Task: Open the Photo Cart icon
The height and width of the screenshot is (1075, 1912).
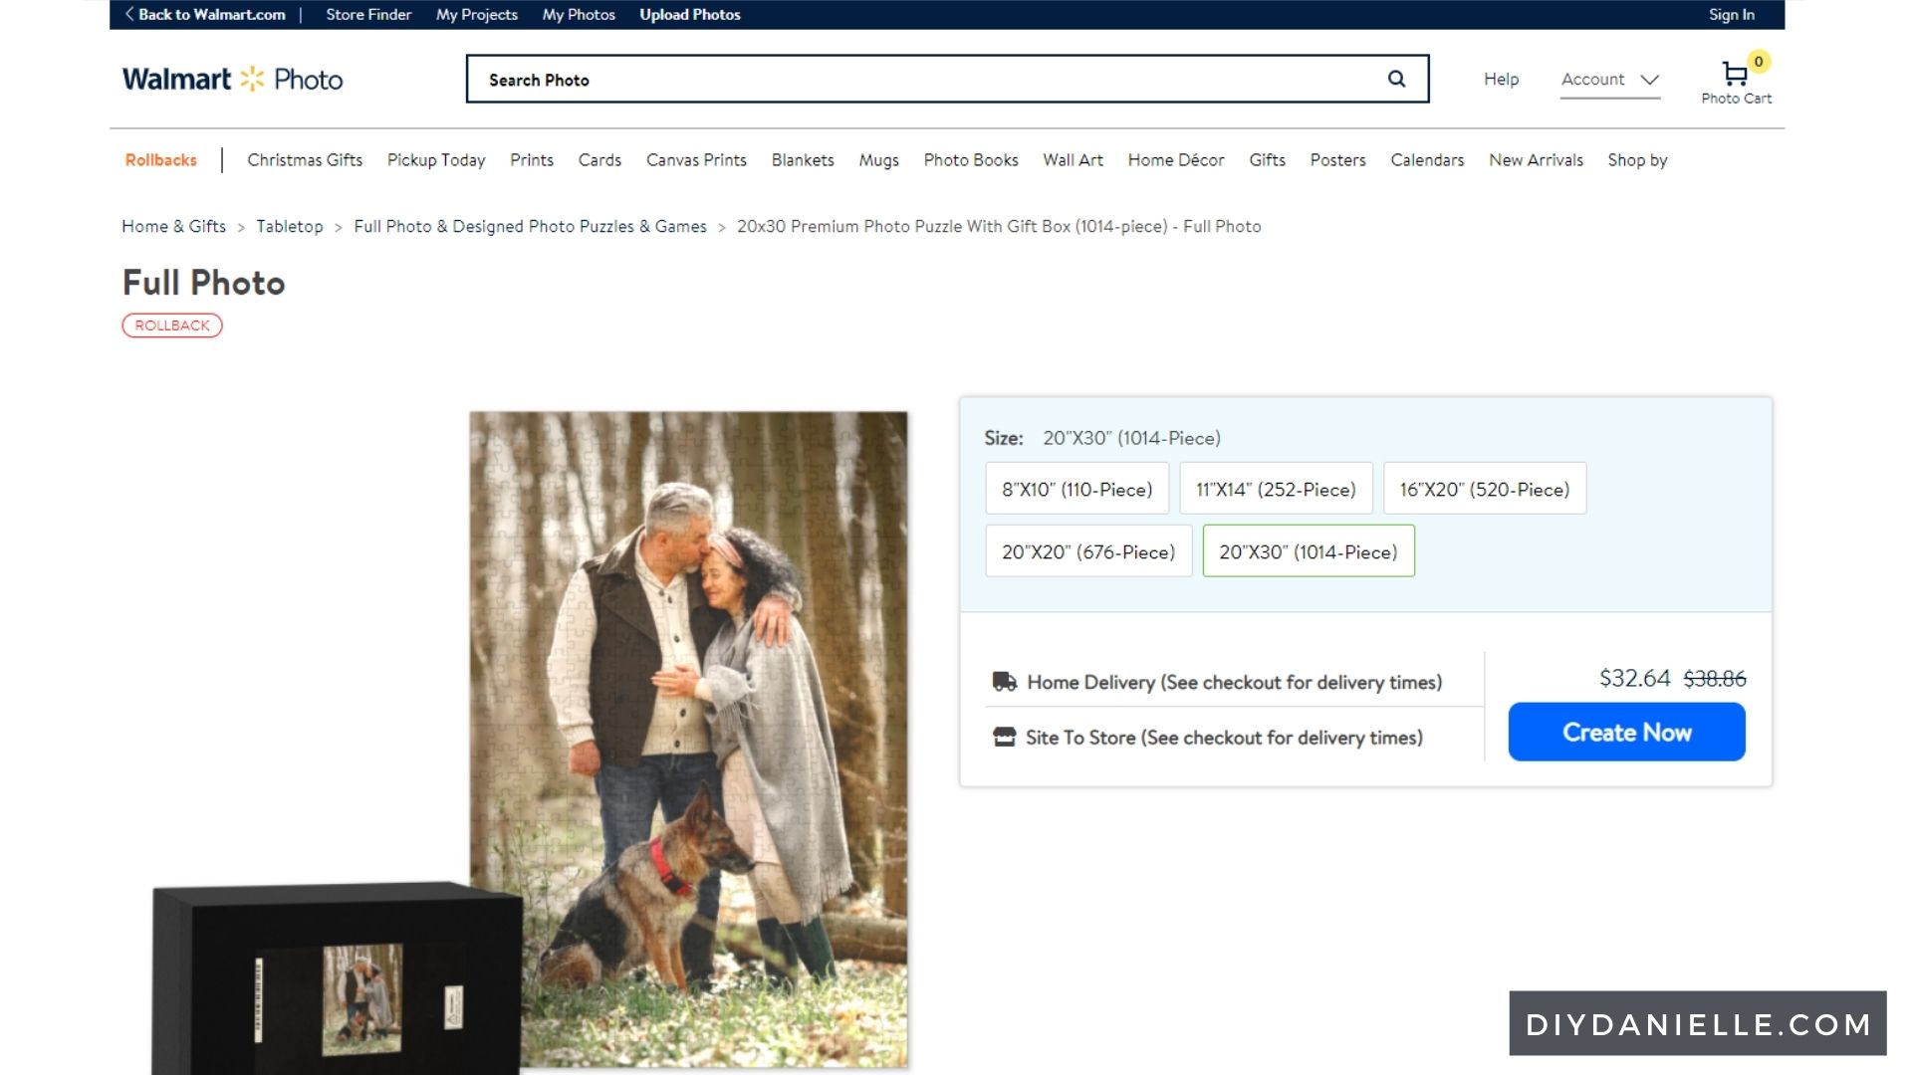Action: [1735, 75]
